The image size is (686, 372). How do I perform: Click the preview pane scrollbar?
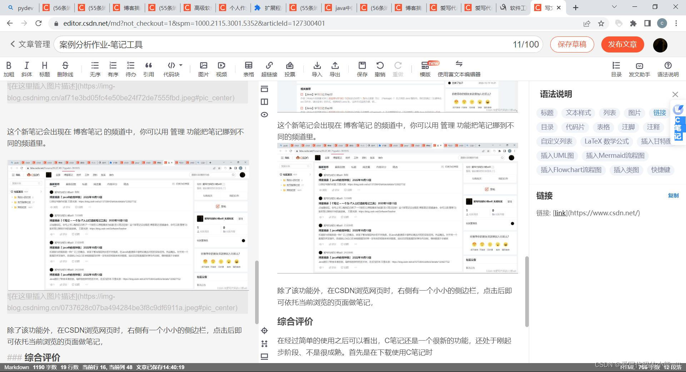[527, 291]
